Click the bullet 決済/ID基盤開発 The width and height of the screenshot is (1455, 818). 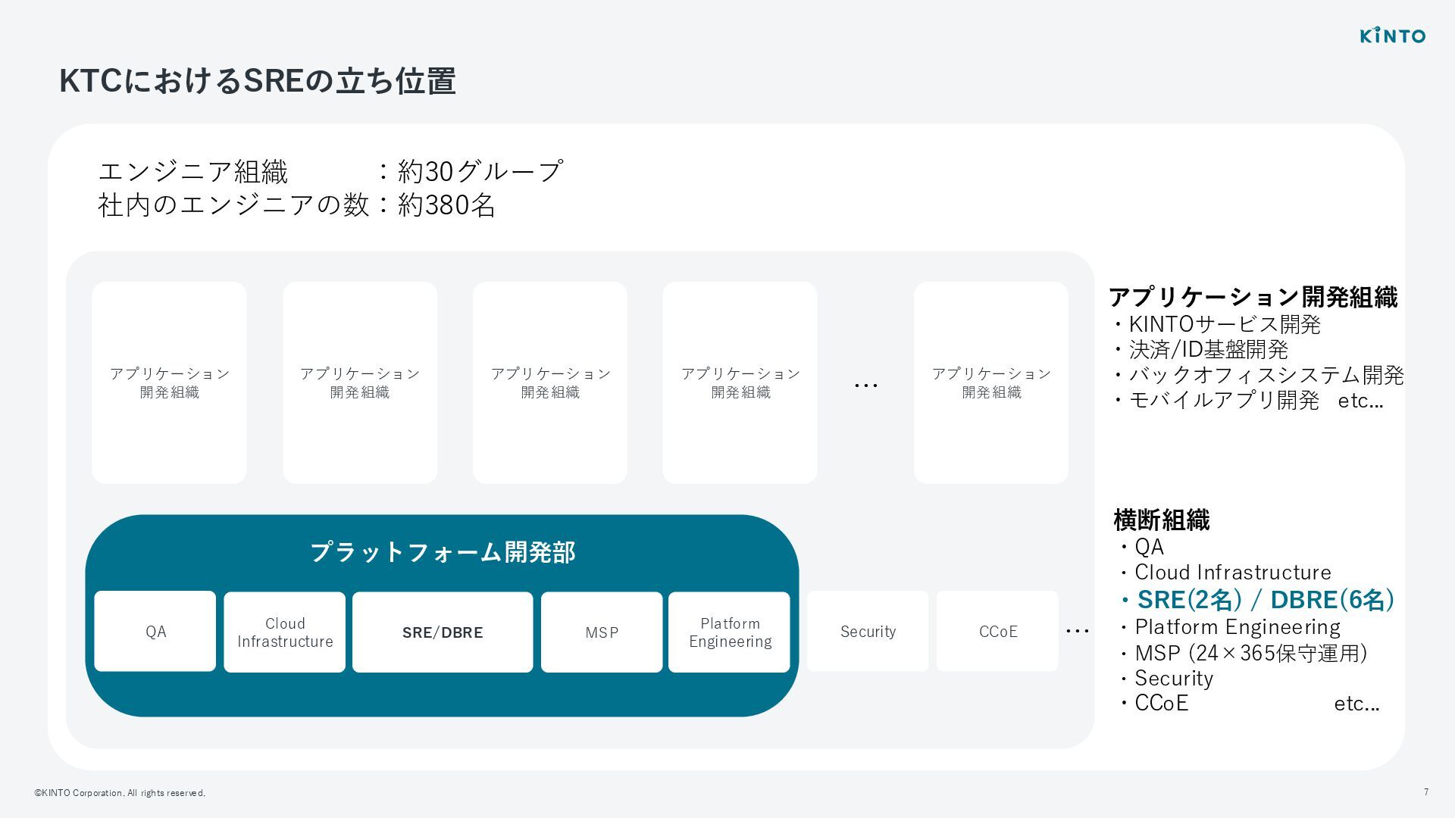click(1200, 350)
